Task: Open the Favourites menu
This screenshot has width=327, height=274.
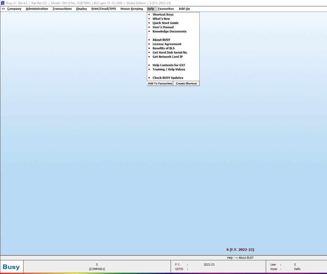Action: (x=166, y=9)
